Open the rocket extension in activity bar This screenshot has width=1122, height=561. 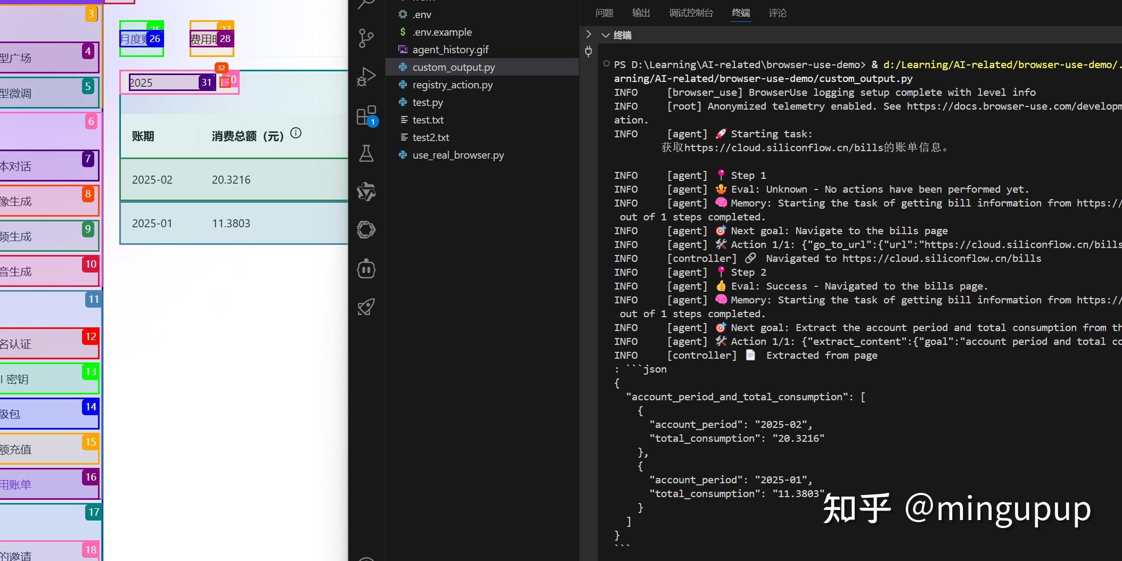(x=366, y=307)
